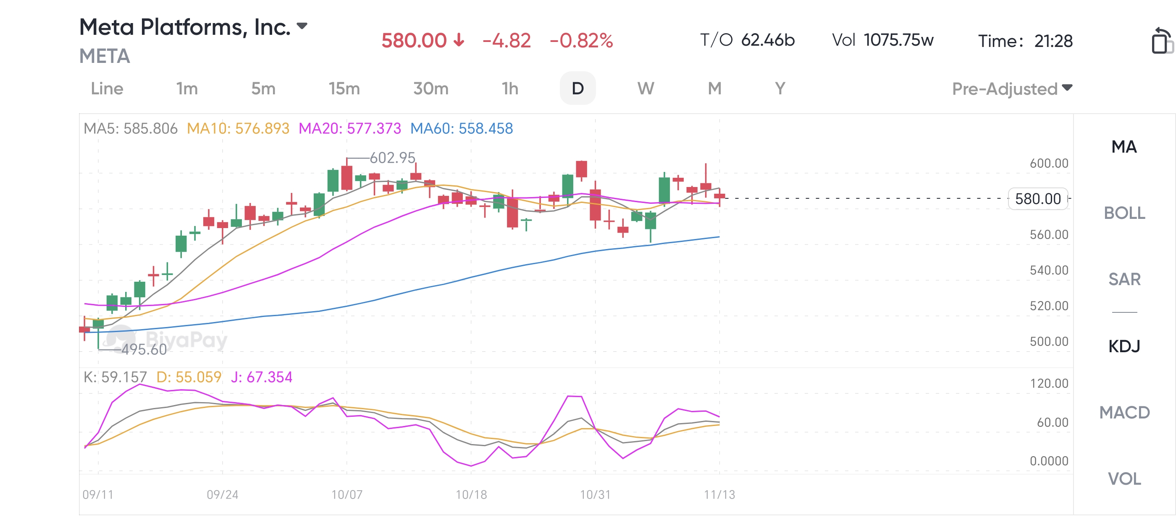Switch to the Line chart view
Screen dimensions: 1176x530
[x=107, y=88]
